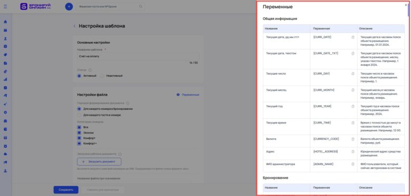Screen dimensions: 411x196
Task: Click the Загрузить документ button
Action: 99,162
